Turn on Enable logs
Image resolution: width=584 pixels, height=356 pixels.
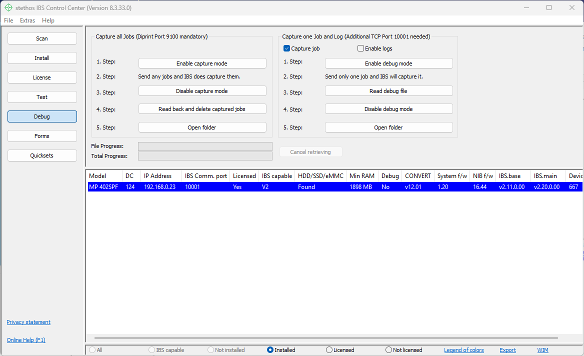point(360,48)
